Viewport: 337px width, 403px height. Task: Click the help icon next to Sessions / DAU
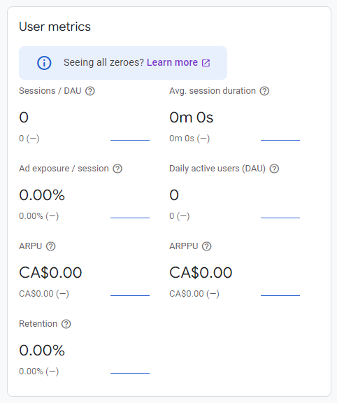pyautogui.click(x=90, y=91)
